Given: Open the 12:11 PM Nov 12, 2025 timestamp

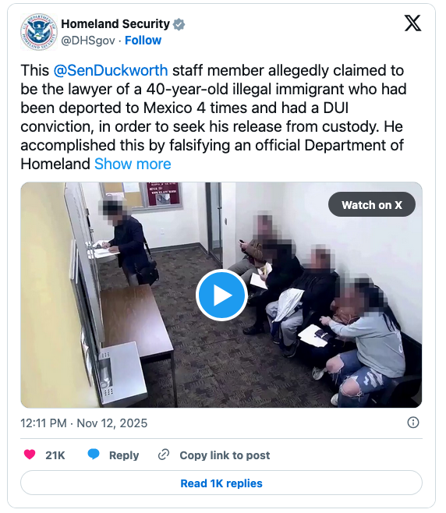Looking at the screenshot, I should [83, 423].
